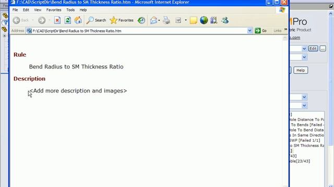
Task: Click the Windows flag logo throbber
Action: pos(282,10)
